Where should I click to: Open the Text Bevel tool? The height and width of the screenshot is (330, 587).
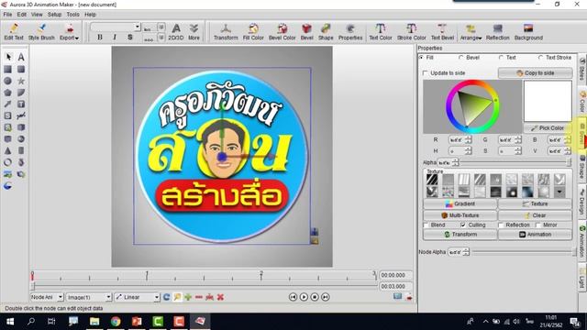click(x=442, y=32)
